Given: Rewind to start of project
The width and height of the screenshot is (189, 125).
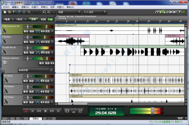Looking at the screenshot, I should point(32,111).
